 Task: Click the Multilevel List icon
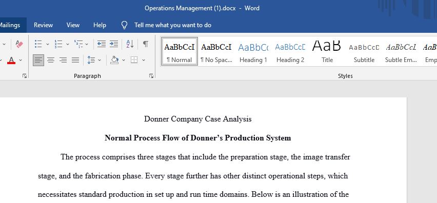click(x=78, y=44)
